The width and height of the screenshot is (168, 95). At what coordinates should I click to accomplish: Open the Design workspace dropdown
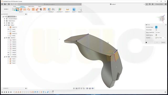tap(6, 9)
